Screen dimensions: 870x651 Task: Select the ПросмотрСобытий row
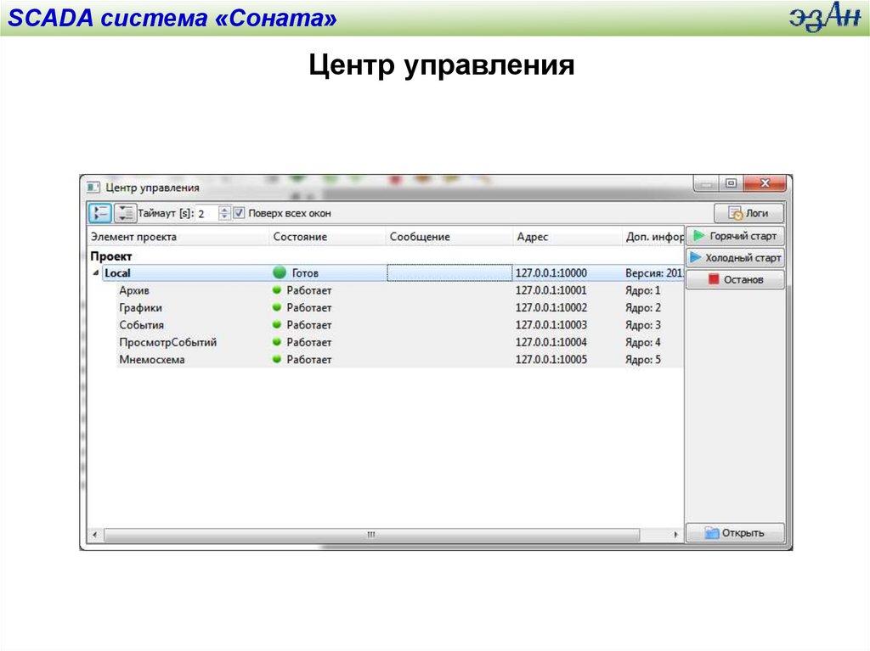[167, 342]
